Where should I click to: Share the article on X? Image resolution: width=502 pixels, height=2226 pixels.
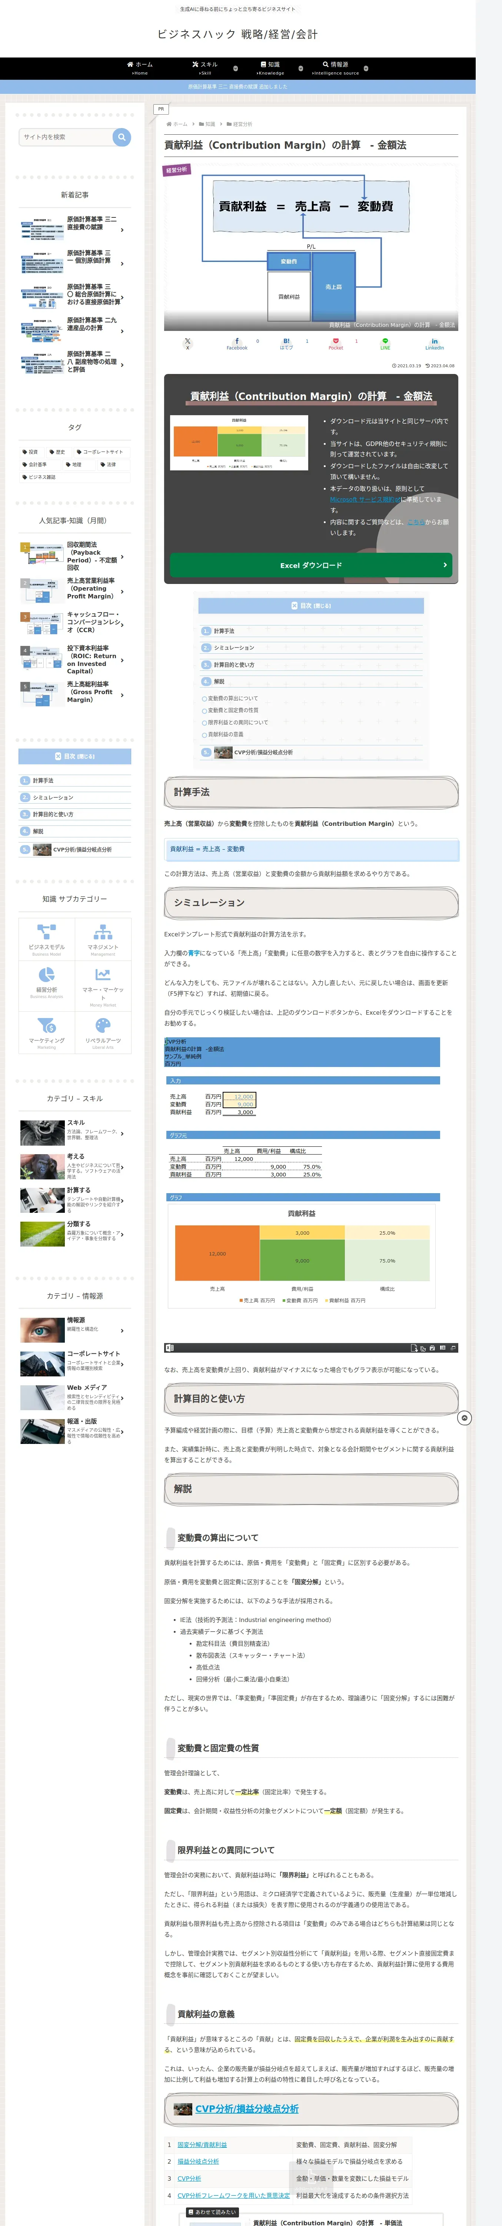187,343
